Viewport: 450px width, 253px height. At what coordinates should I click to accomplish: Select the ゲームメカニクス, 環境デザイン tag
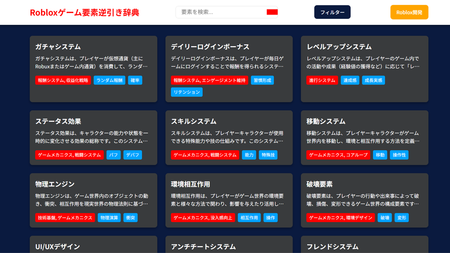point(341,218)
